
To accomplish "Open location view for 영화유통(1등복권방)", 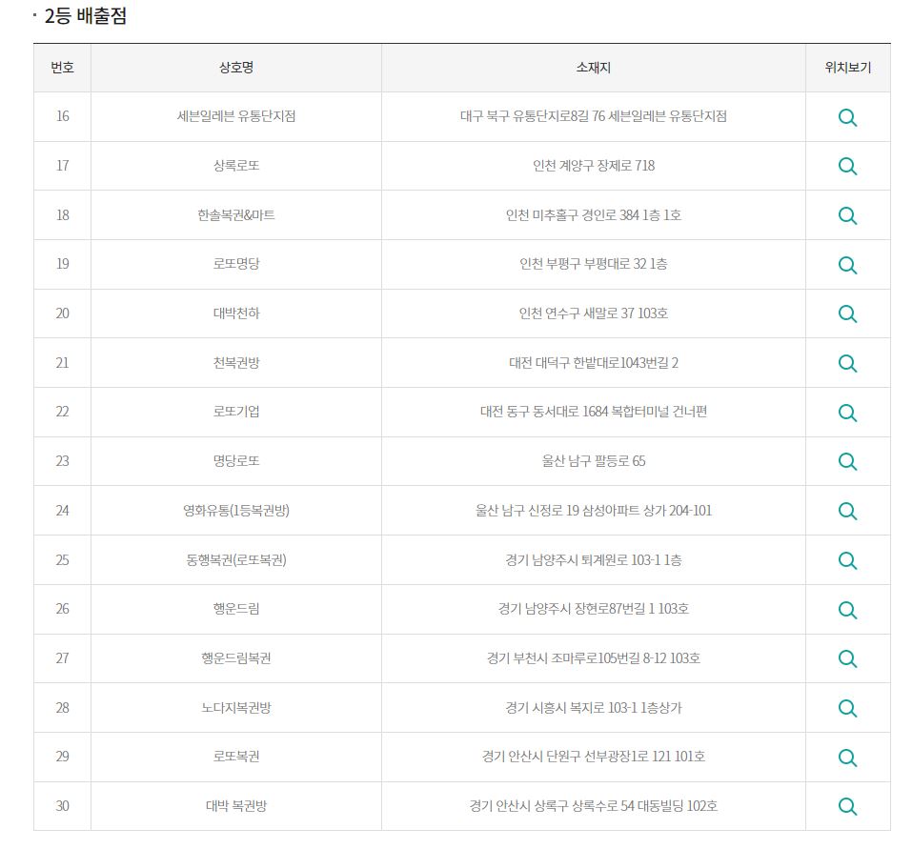I will pos(847,511).
